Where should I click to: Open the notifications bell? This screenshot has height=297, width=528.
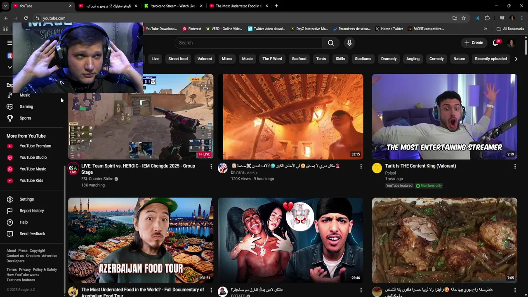496,43
